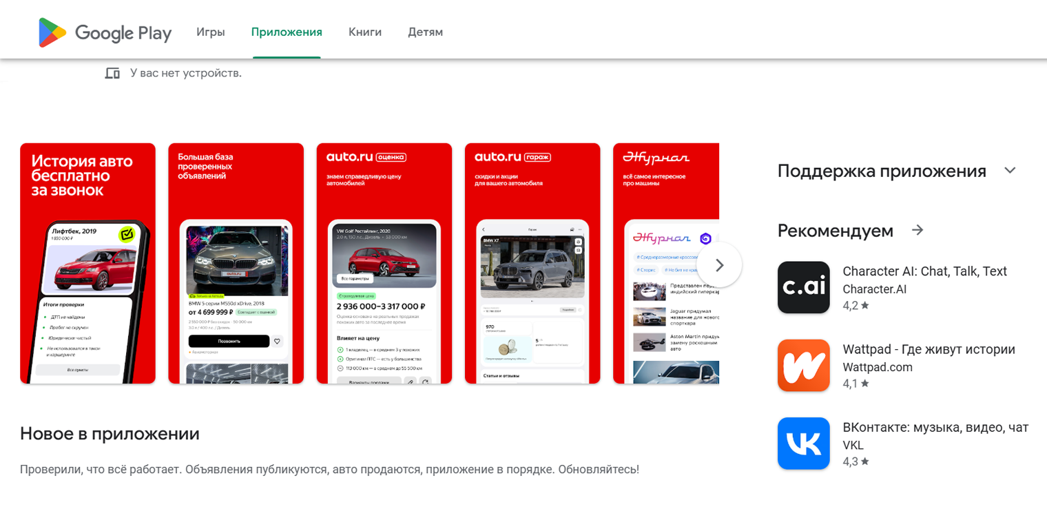Open the 'История авто бесплатно' screenshot

(87, 263)
